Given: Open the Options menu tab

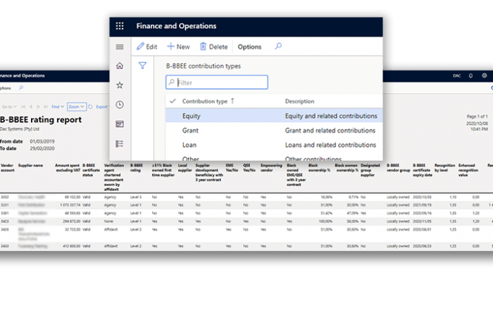Looking at the screenshot, I should (x=249, y=47).
